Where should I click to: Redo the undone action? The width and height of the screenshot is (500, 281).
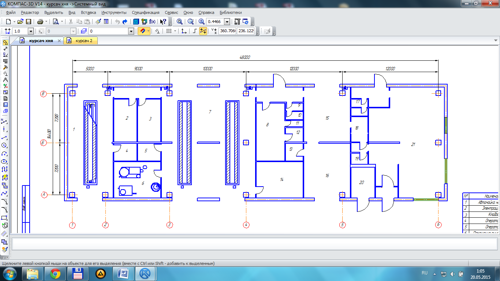[125, 22]
